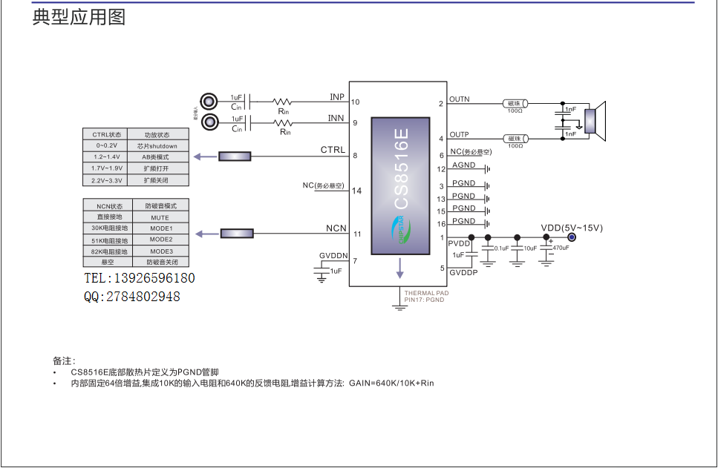Click the downward arrow inside the chip
The width and height of the screenshot is (718, 468).
point(399,268)
